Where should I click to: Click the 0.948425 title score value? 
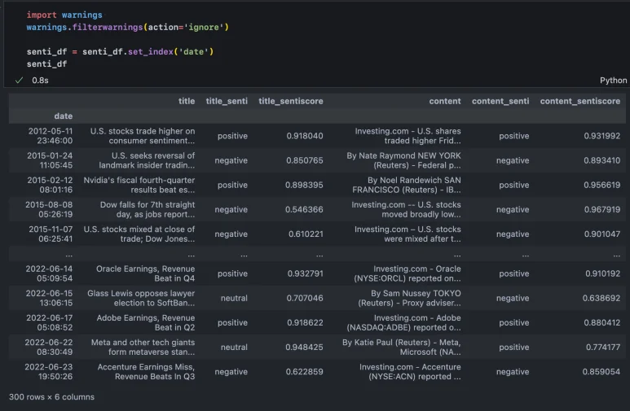[x=304, y=348]
